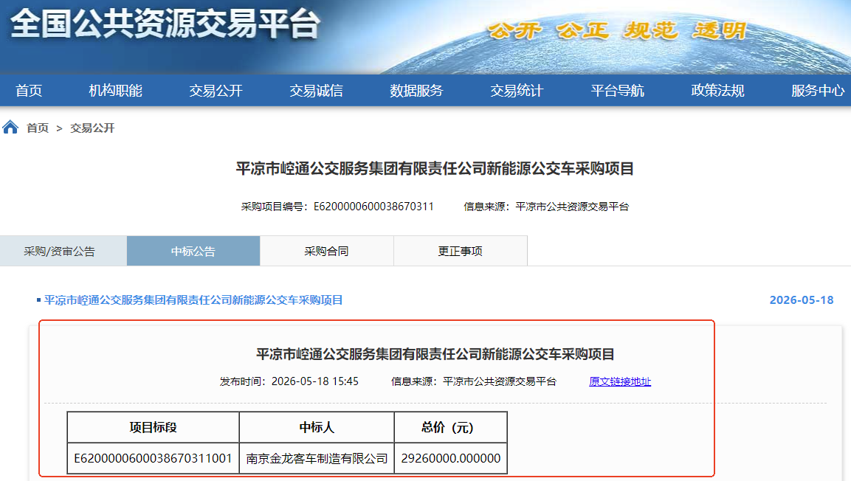The height and width of the screenshot is (481, 851).
Task: Click the 29260000.000000 price cell
Action: coord(451,458)
